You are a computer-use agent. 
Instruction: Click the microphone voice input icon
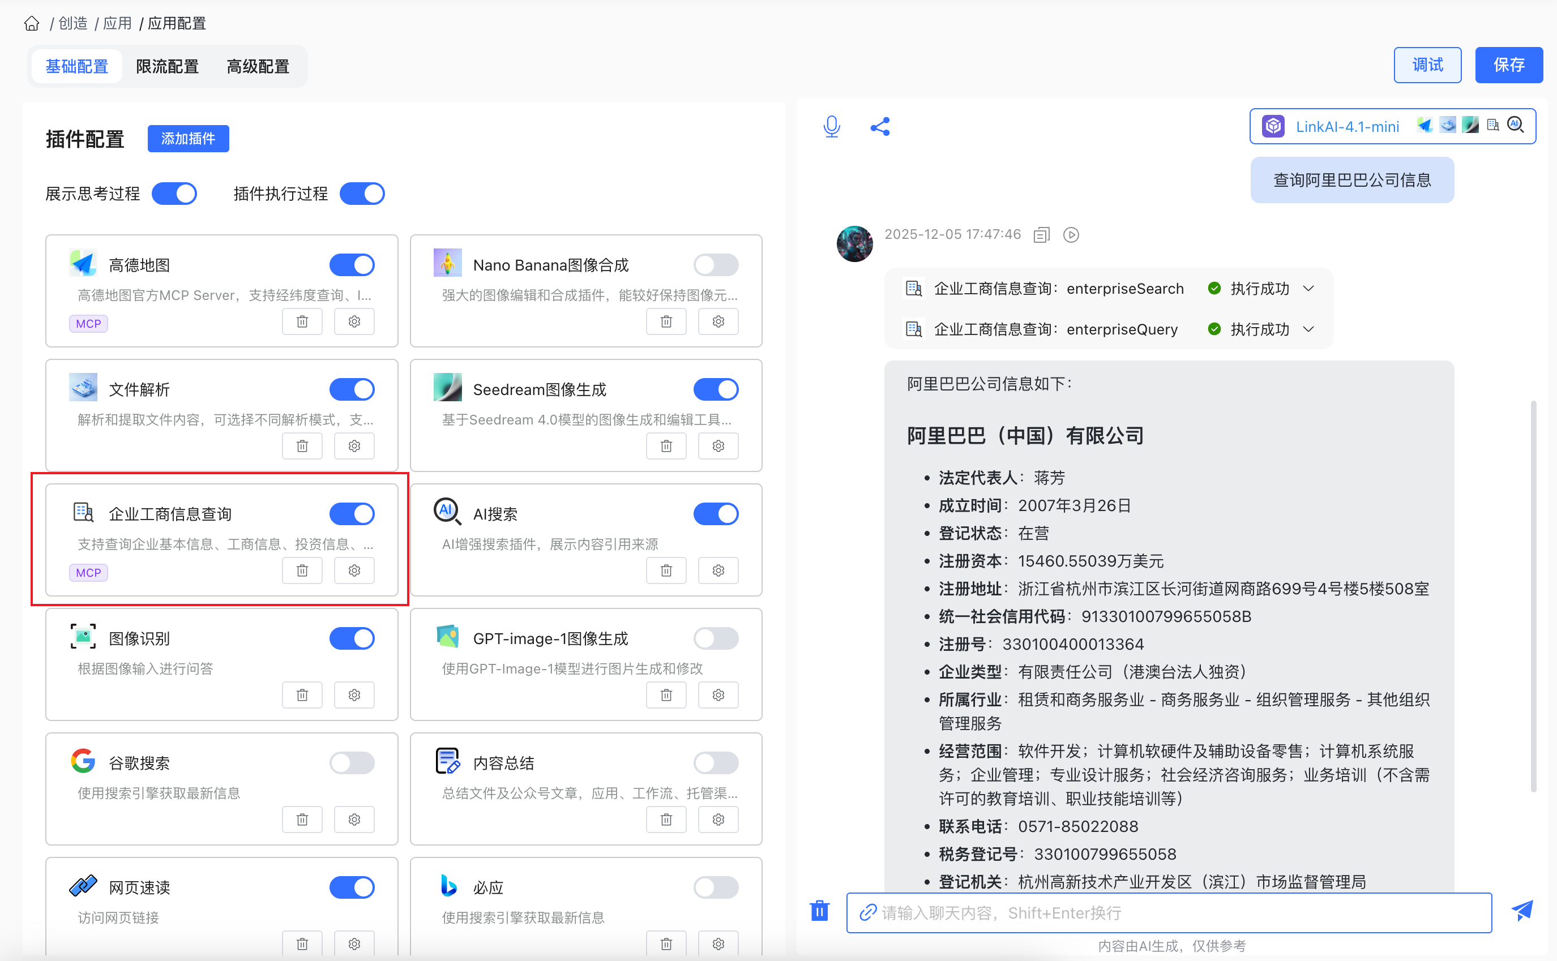832,126
